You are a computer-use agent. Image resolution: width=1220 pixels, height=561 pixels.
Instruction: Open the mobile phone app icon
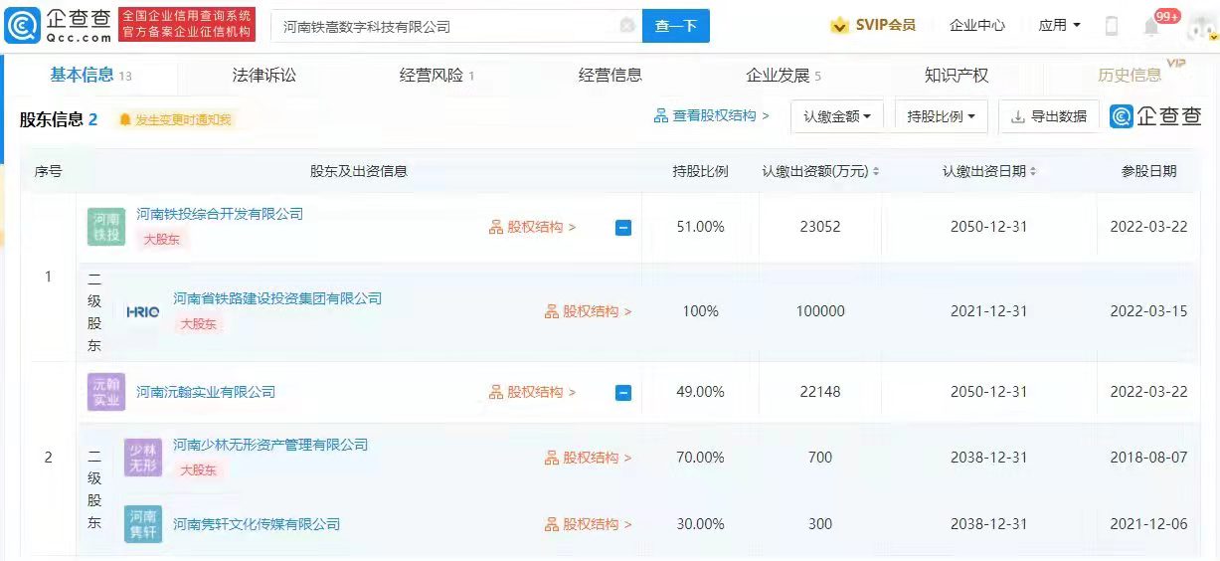coord(1112,26)
